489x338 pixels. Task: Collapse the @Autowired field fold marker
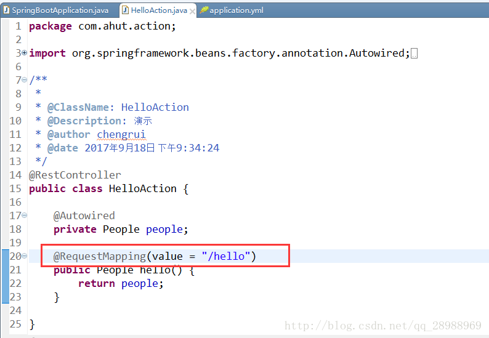click(x=25, y=215)
